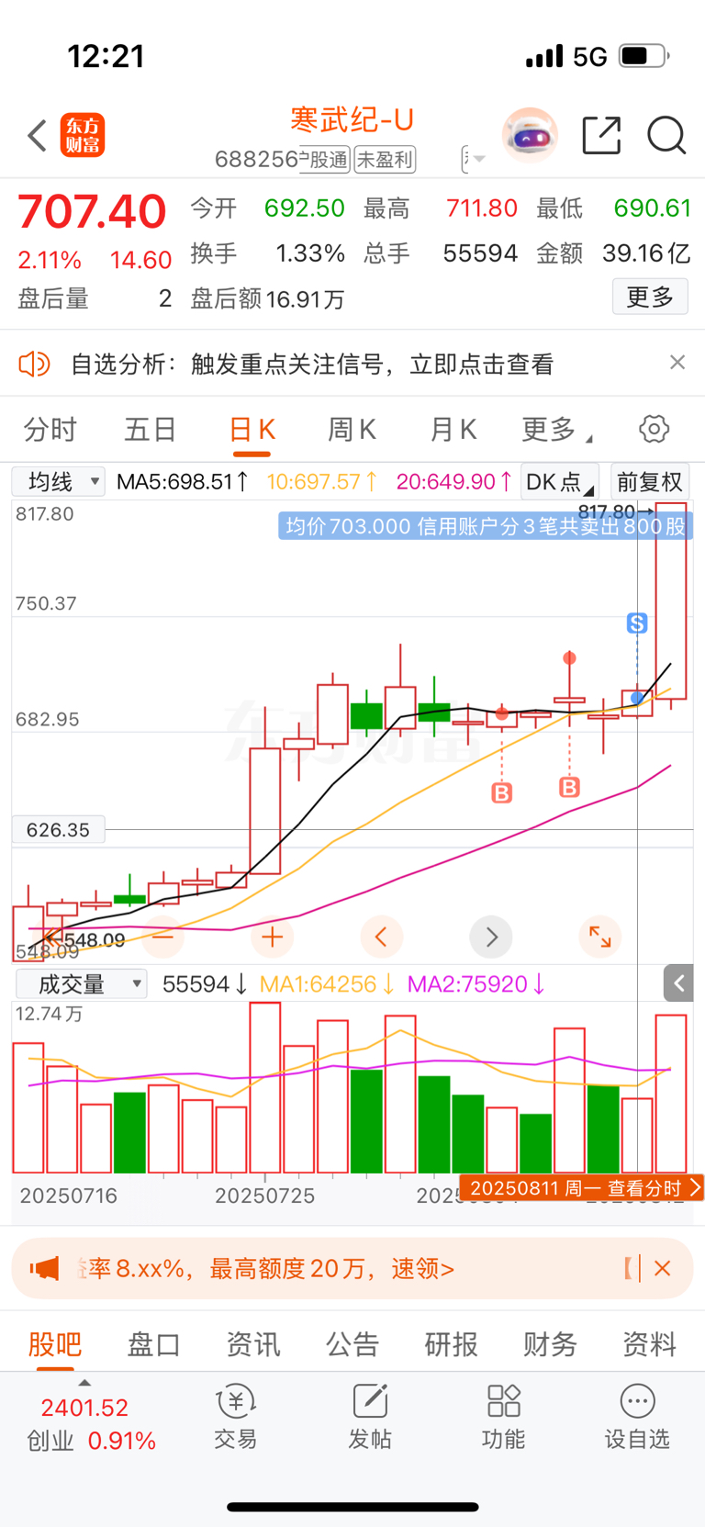Screen dimensions: 705x1527
Task: Expand chart to fullscreen icon
Action: (600, 937)
